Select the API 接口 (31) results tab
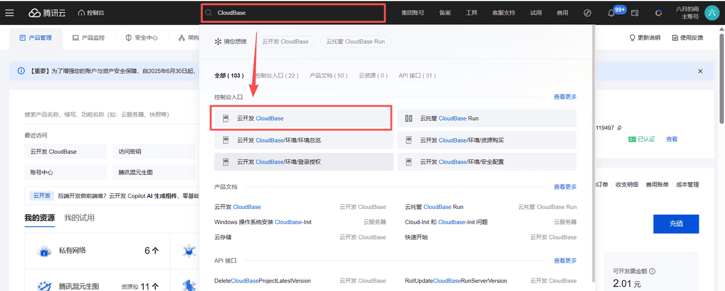 coord(417,75)
